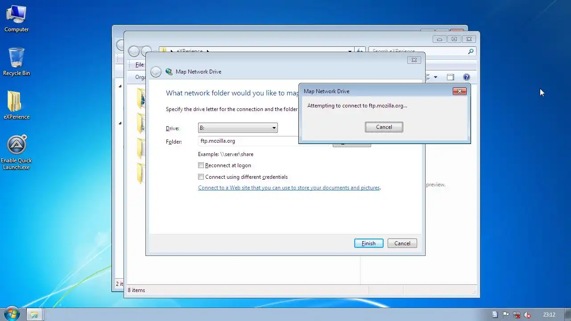Close the small Map Network Drive progress popup
This screenshot has height=321, width=571.
tap(459, 91)
